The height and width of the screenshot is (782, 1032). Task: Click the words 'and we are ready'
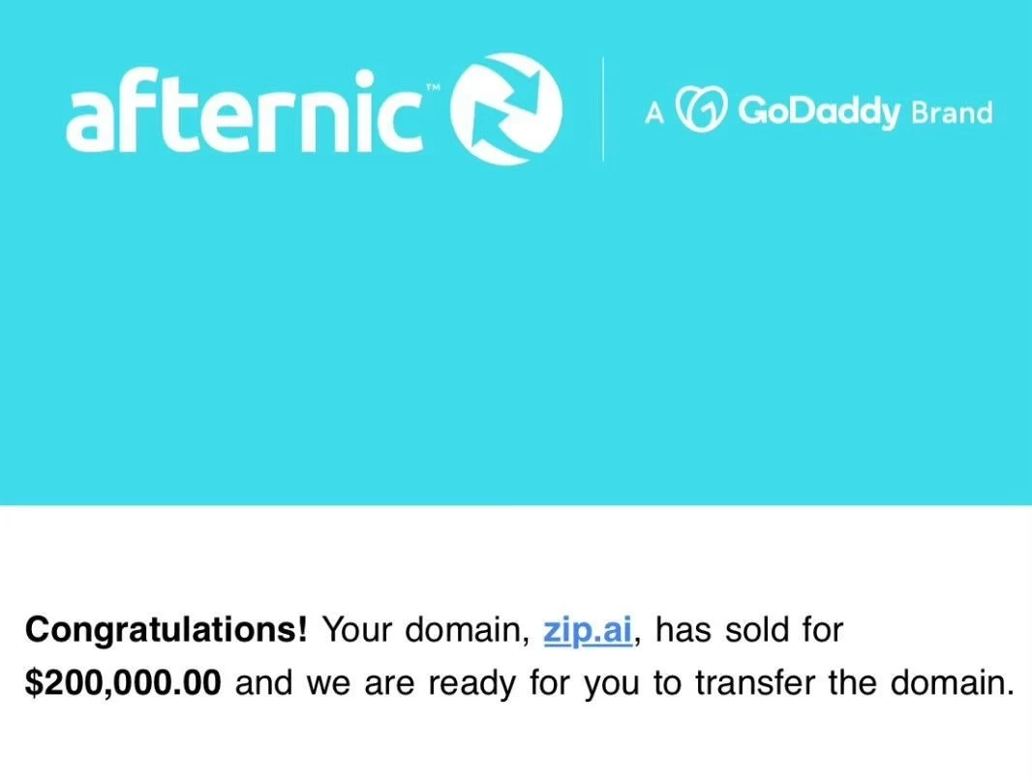pyautogui.click(x=376, y=684)
